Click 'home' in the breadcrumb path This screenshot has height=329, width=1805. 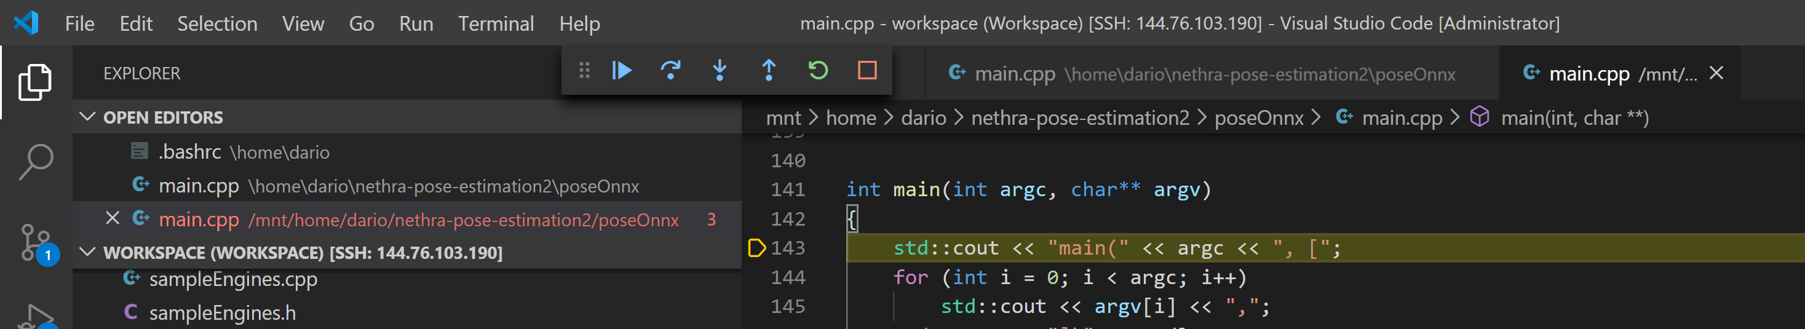[x=851, y=117]
